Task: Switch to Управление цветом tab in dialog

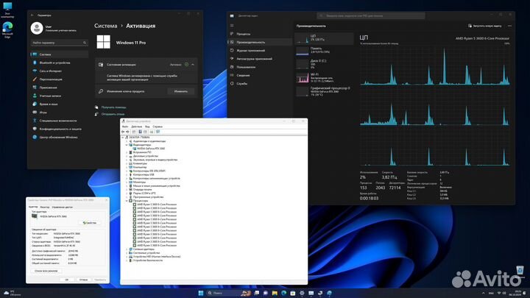Action: point(62,207)
